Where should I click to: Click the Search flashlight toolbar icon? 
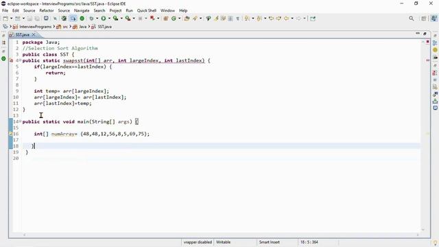pos(195,19)
